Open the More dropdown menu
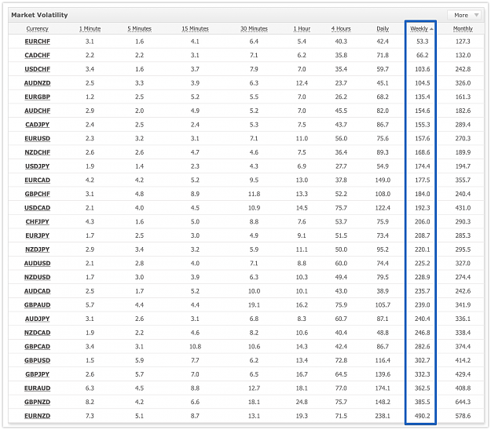This screenshot has height=430, width=491. pos(466,15)
